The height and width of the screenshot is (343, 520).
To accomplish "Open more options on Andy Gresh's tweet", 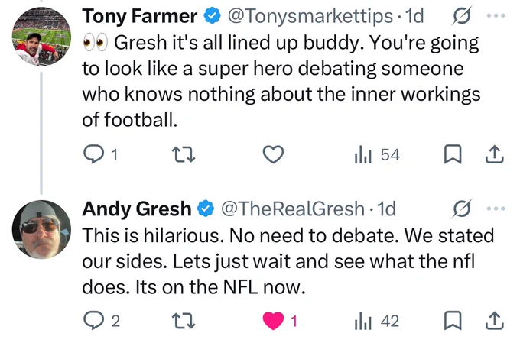I will (496, 209).
